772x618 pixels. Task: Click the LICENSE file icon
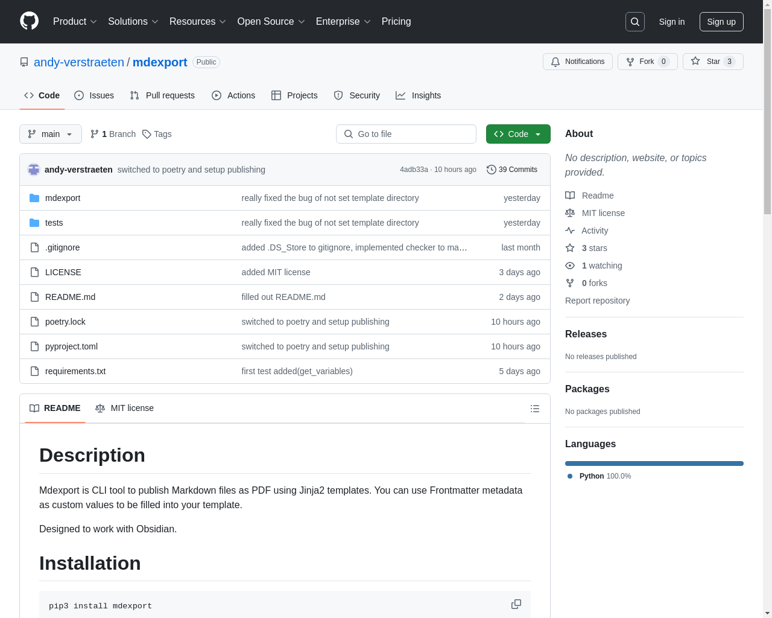click(x=34, y=272)
